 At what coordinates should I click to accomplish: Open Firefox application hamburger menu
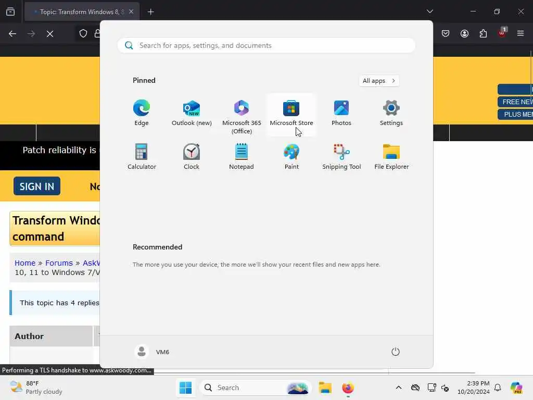[x=520, y=33]
